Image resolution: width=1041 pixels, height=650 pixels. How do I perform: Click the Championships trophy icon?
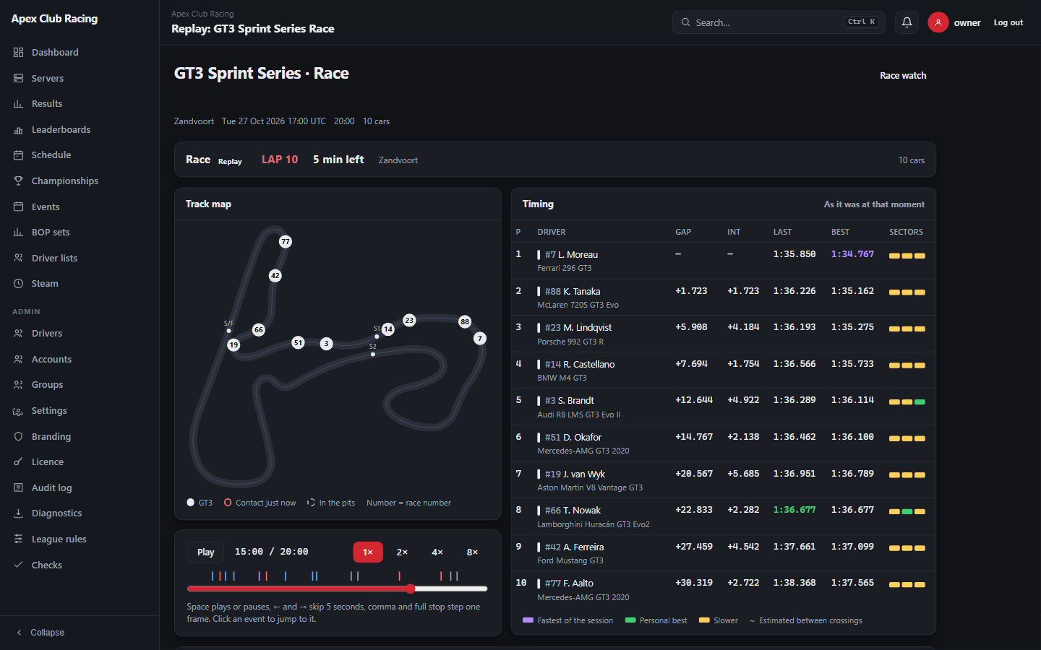(x=18, y=181)
